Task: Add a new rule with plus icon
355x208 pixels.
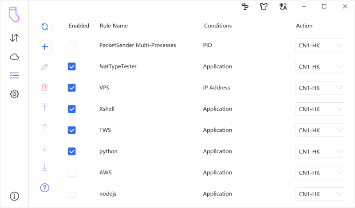Action: (45, 46)
